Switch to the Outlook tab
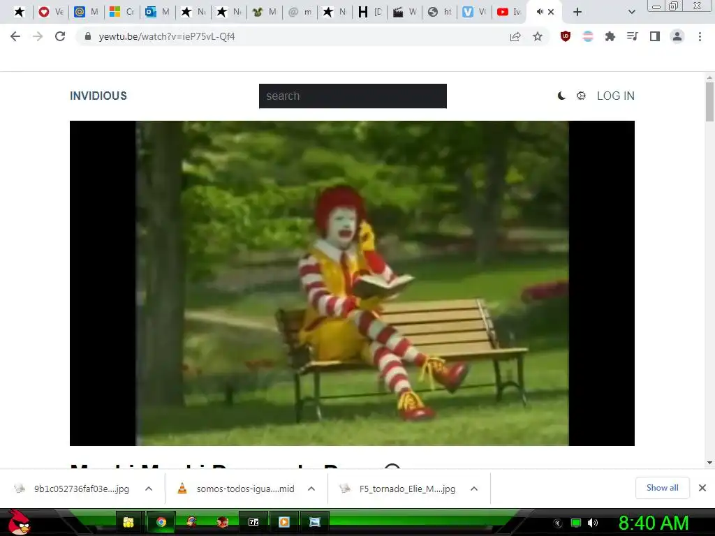This screenshot has height=536, width=715. click(x=158, y=12)
